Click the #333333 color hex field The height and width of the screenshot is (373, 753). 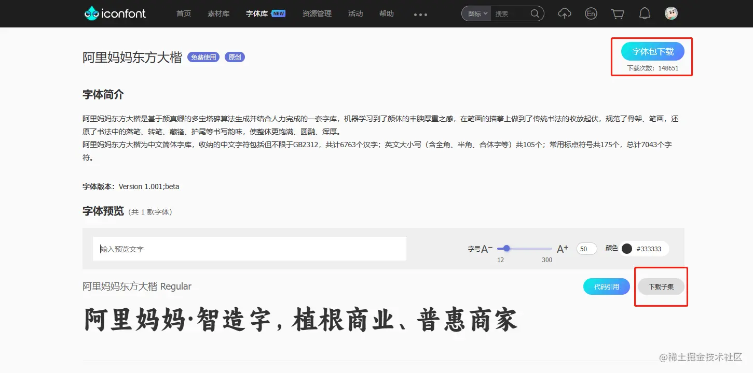pyautogui.click(x=649, y=249)
